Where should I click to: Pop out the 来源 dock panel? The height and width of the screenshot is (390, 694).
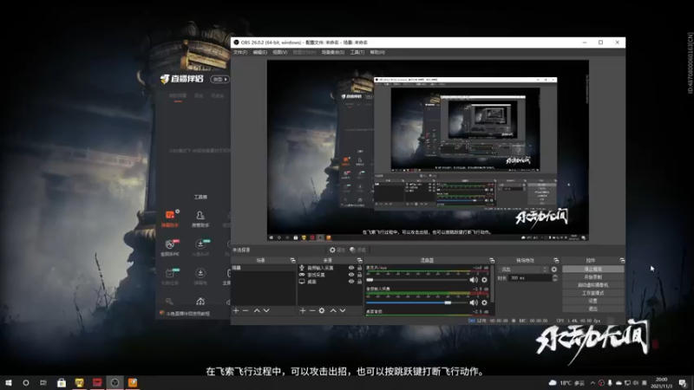click(359, 261)
